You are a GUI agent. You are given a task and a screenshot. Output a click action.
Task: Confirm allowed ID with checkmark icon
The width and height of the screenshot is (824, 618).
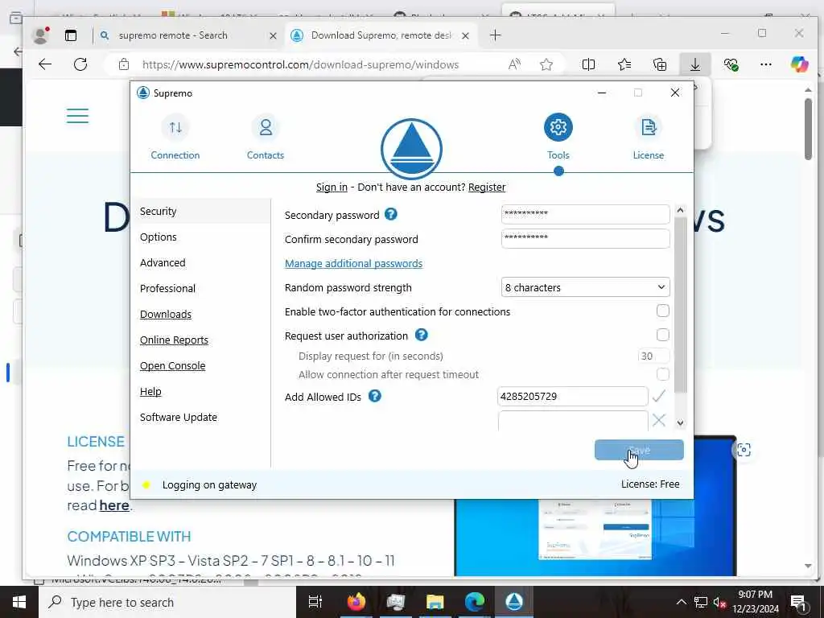click(659, 396)
